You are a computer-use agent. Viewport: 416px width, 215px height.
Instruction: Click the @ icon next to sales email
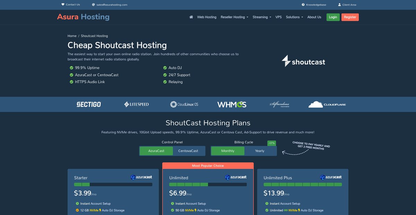click(93, 5)
